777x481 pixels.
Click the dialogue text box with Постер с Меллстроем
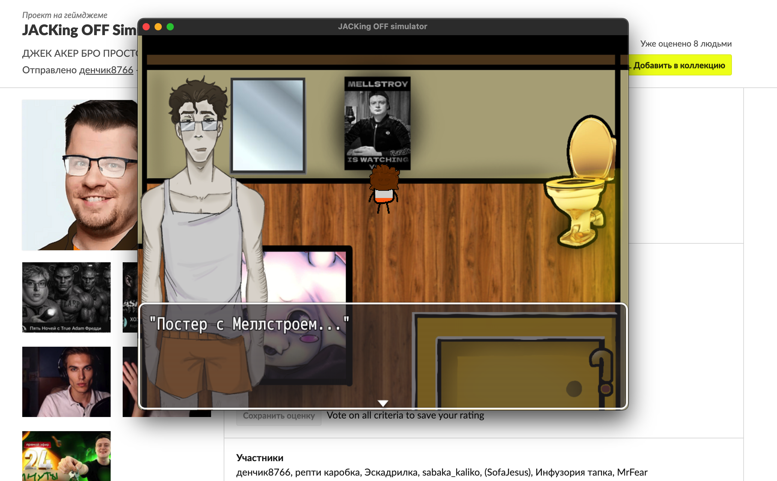tap(383, 356)
